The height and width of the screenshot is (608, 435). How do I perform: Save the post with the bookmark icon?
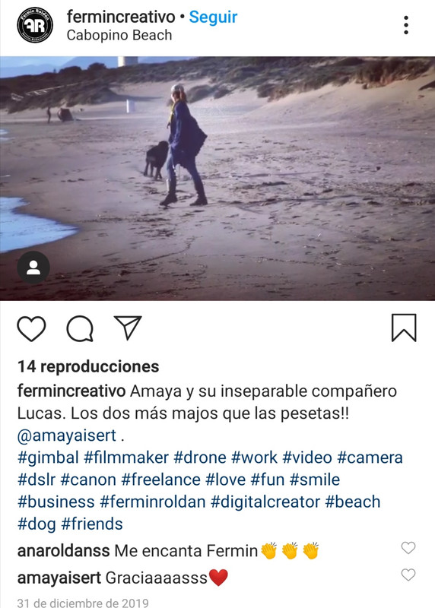coord(404,328)
